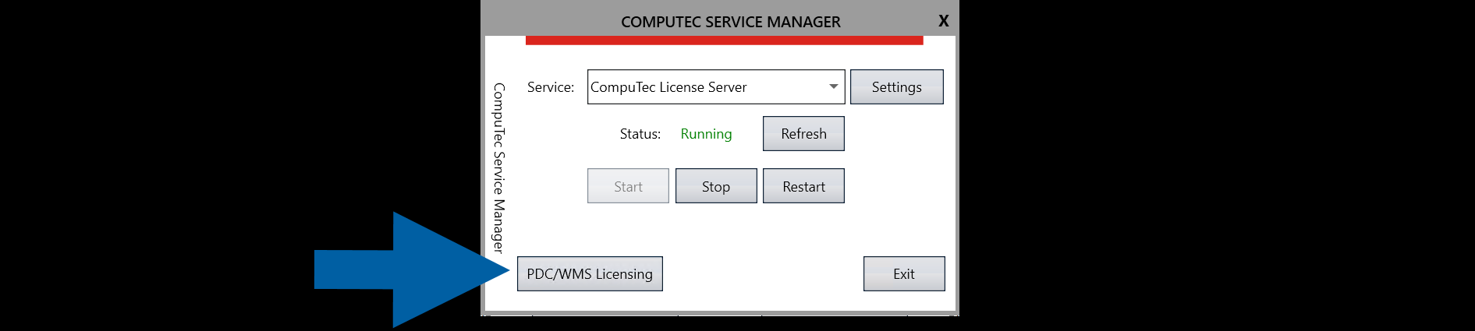
Task: Click the Status: label
Action: tap(640, 134)
